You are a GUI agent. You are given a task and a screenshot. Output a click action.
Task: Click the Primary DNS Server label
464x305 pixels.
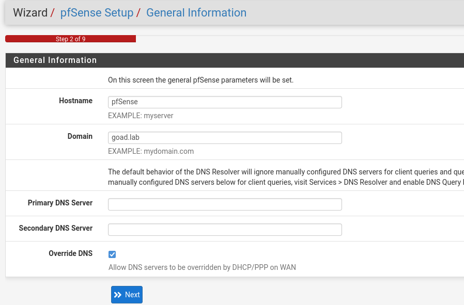(60, 203)
